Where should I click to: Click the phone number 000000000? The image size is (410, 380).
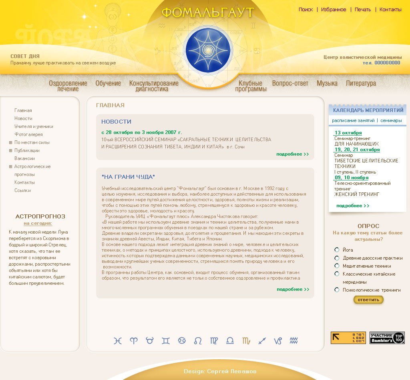click(387, 63)
